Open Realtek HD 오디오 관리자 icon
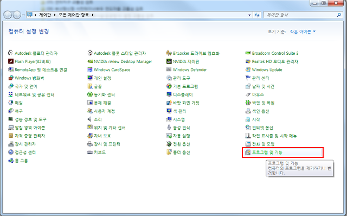Viewport: 347px width, 216px height. [248, 61]
